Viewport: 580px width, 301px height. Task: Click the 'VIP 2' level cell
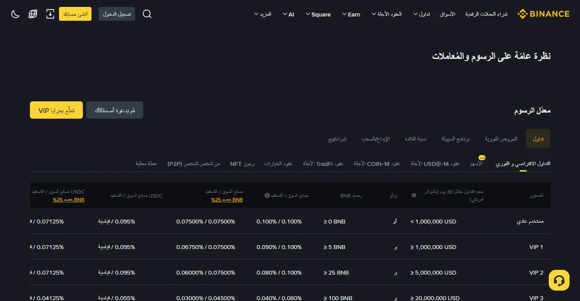click(x=536, y=273)
